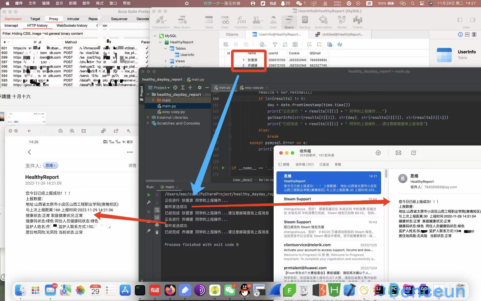Screen dimensions: 481x301
Task: Toggle left sidebar view in Navicat
Action: tap(460, 20)
